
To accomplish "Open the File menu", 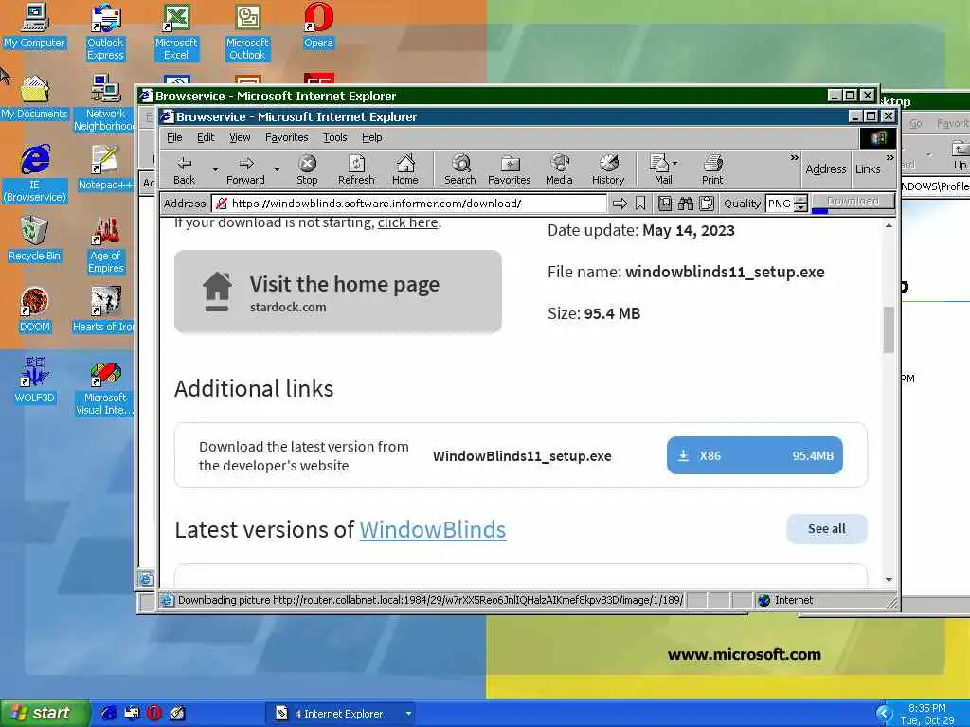I will coord(174,137).
